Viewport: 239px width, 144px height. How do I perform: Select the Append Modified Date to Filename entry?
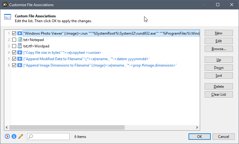click(x=87, y=59)
